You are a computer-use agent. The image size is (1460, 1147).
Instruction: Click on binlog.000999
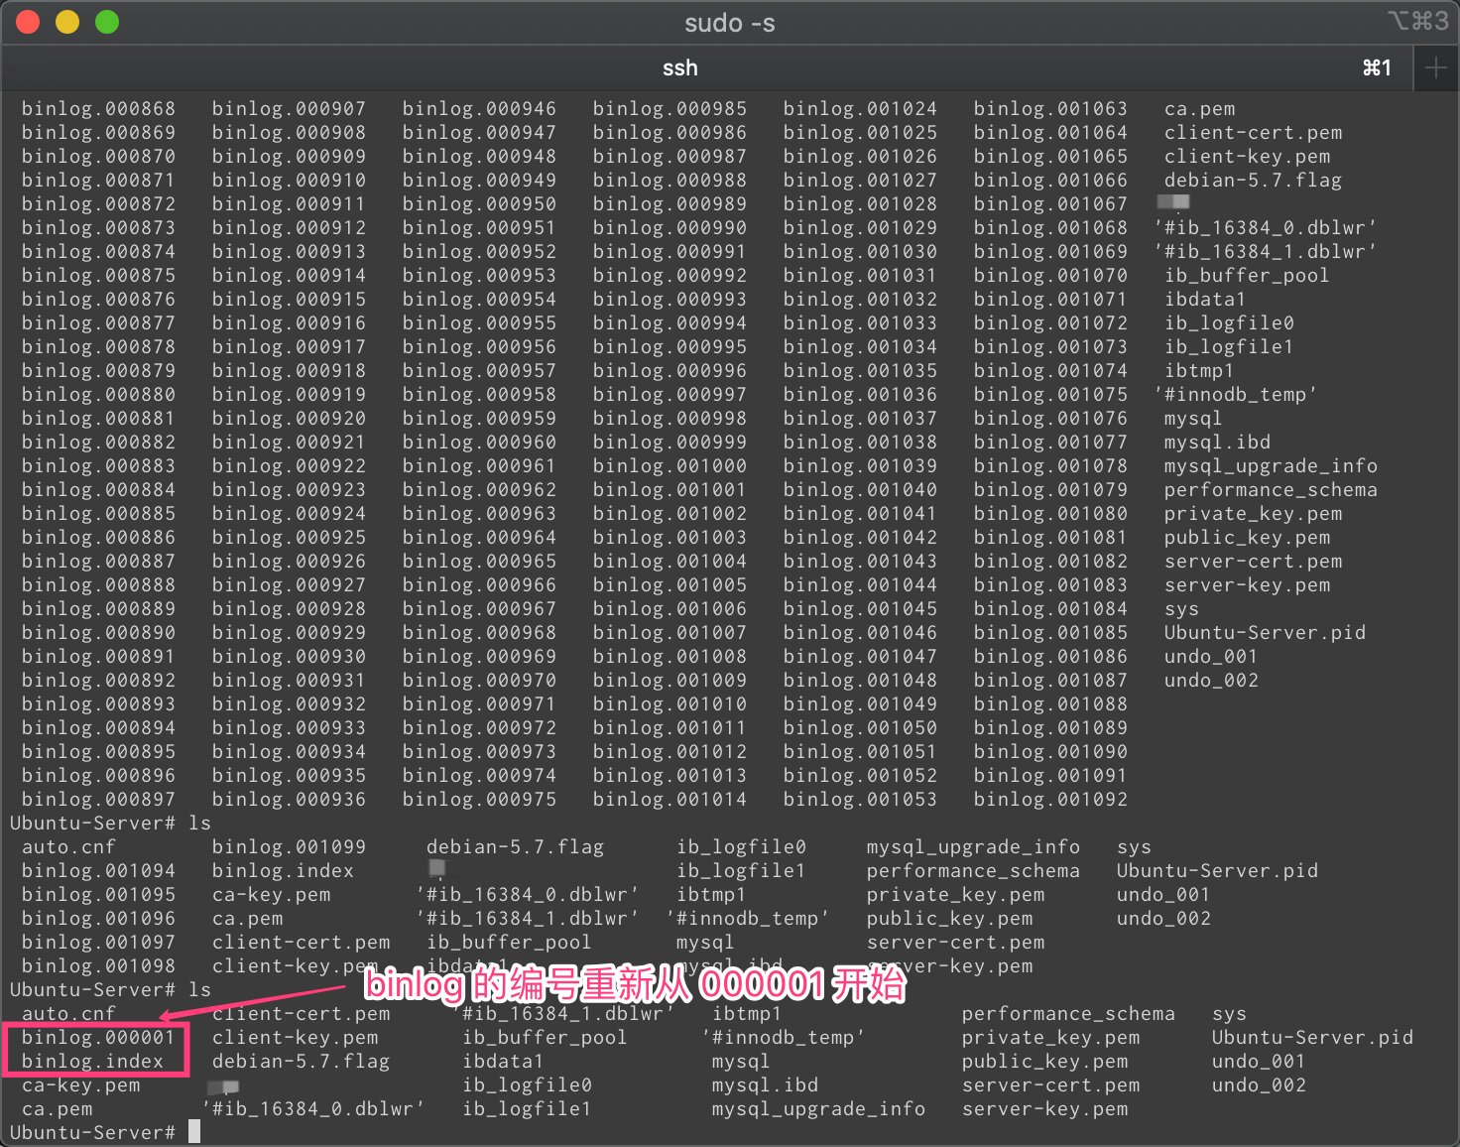click(x=669, y=442)
